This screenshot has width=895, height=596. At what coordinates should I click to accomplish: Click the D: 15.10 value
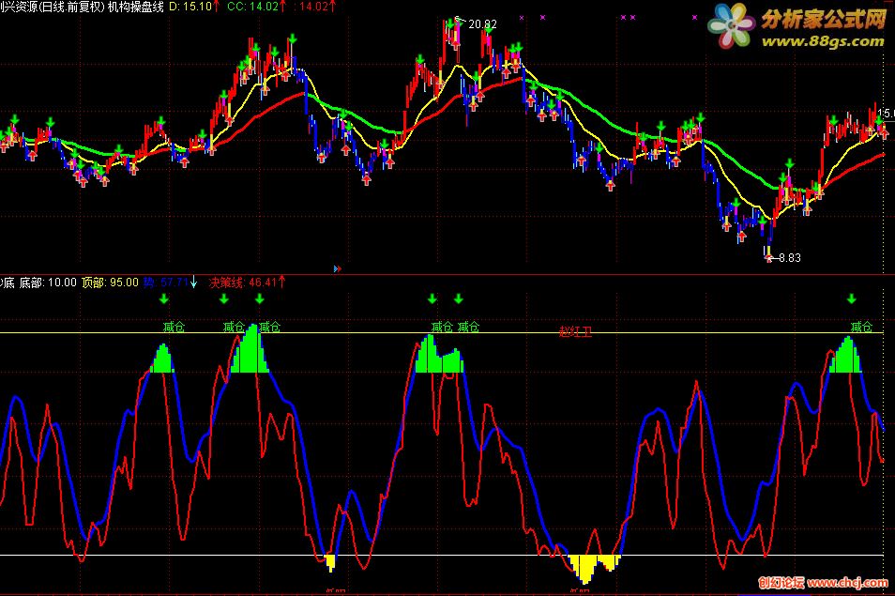[x=190, y=7]
